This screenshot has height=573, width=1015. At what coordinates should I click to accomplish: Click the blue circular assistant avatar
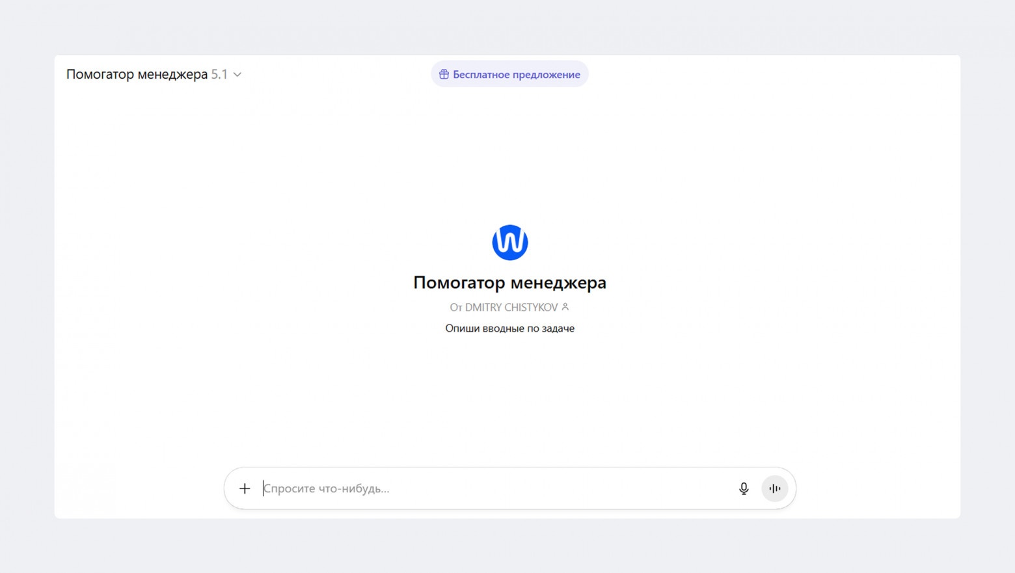coord(510,242)
